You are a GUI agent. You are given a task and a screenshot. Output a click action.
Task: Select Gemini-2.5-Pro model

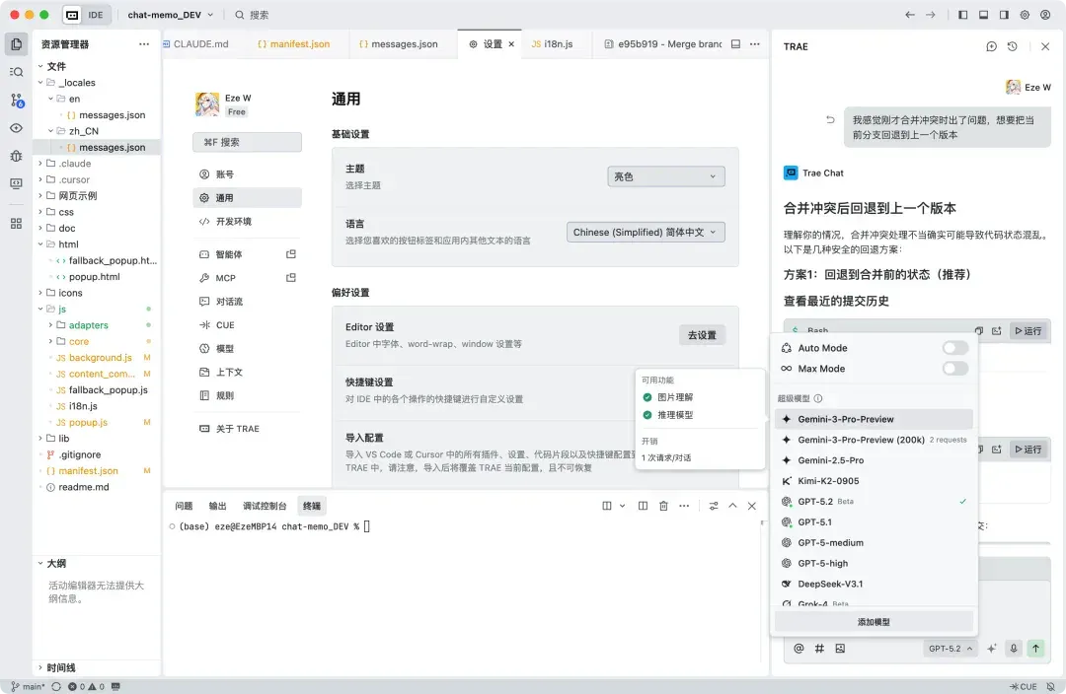click(875, 460)
